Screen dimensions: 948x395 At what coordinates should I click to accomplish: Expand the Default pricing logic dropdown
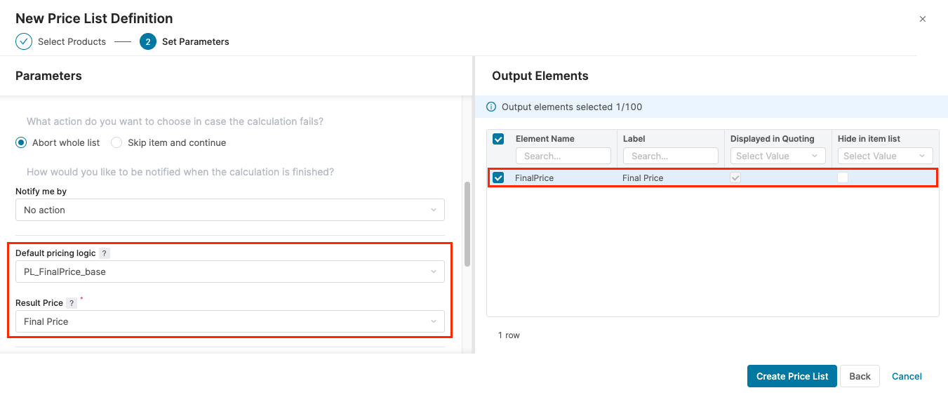click(229, 272)
